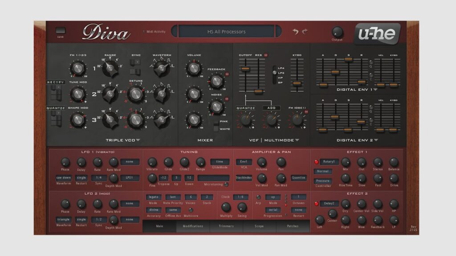Click the Quantise button in Amplifier & Pan
456x256 pixels.
coord(298,178)
